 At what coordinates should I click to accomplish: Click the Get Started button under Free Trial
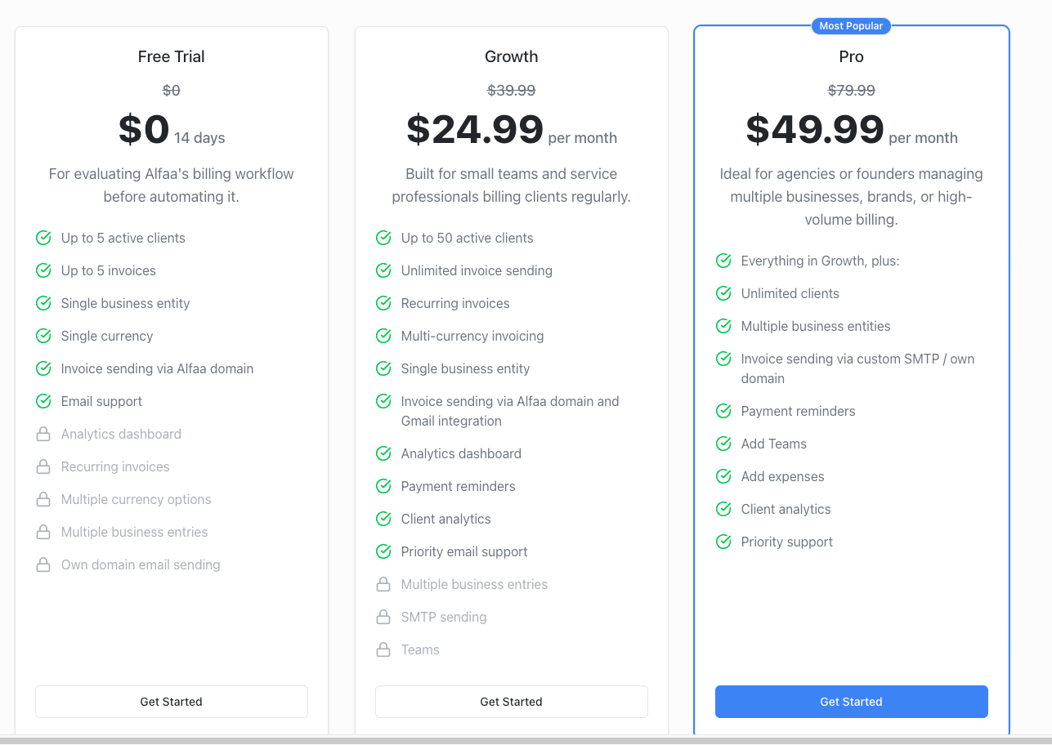[x=172, y=702]
